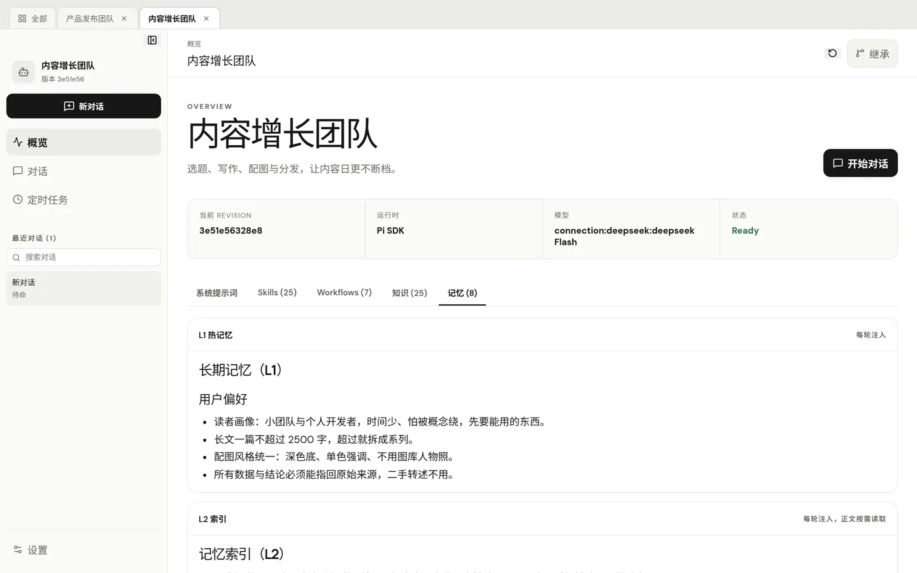The height and width of the screenshot is (573, 917).
Task: Click the bullet starting 配图风格统一
Action: (x=336, y=456)
